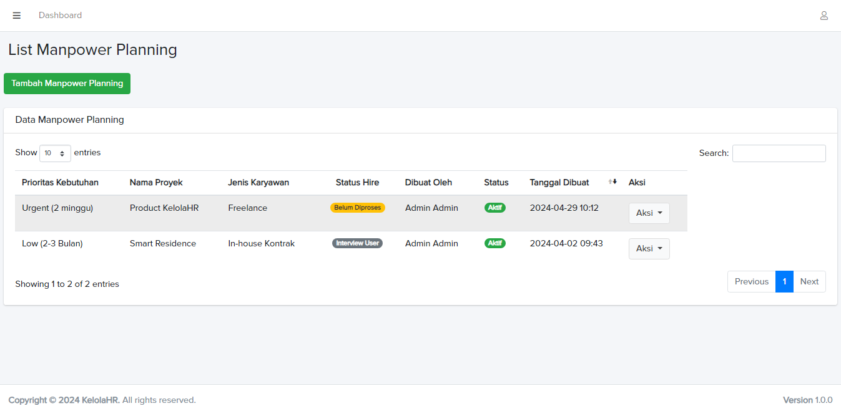Expand Aksi dropdown for Smart Residence
Image resolution: width=841 pixels, height=416 pixels.
pyautogui.click(x=649, y=249)
